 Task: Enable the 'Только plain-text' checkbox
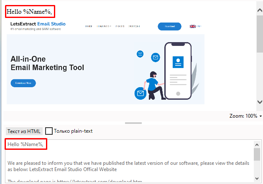pos(49,131)
